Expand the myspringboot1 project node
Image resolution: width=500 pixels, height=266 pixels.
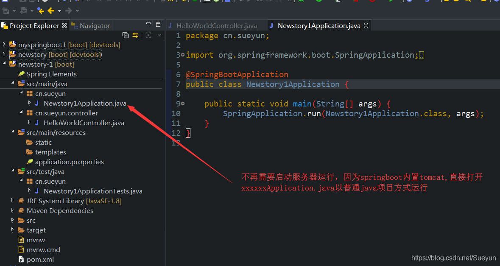pyautogui.click(x=4, y=45)
